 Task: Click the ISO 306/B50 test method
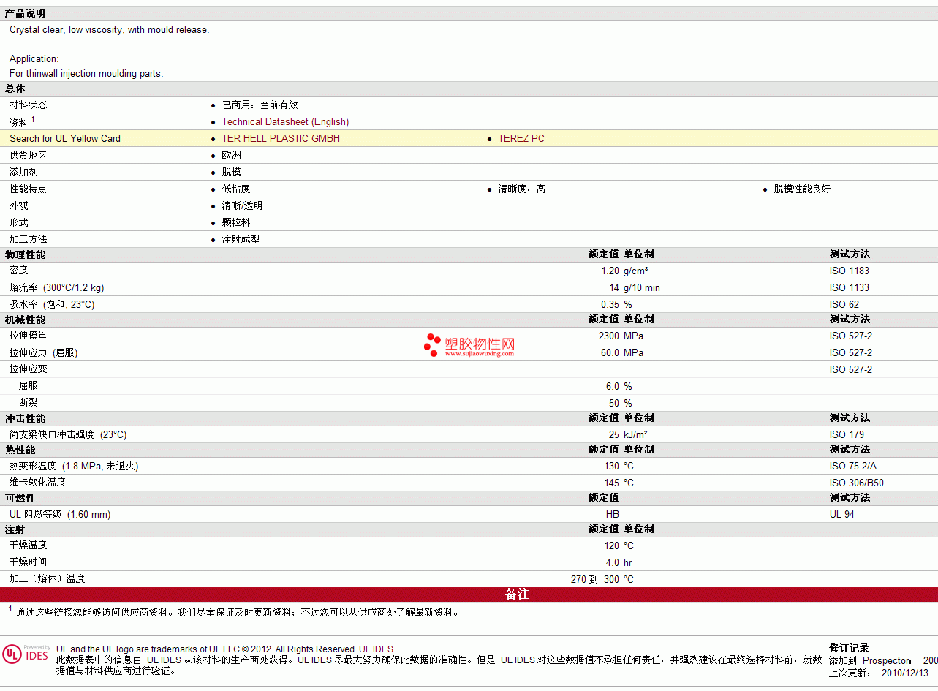(x=857, y=483)
